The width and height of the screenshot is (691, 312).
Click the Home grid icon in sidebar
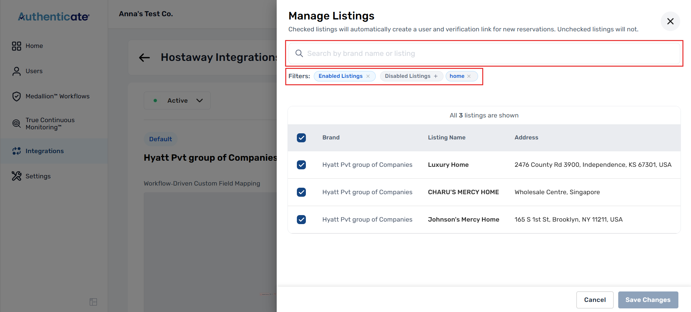(x=17, y=46)
